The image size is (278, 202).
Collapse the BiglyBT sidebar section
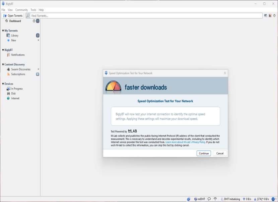[x=3, y=50]
